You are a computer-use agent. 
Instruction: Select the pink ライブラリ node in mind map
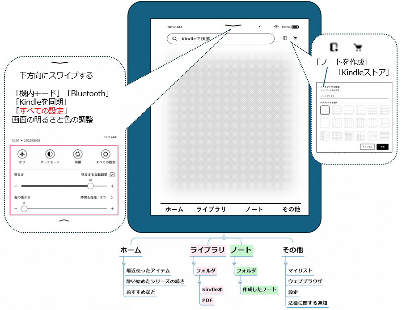pyautogui.click(x=208, y=250)
